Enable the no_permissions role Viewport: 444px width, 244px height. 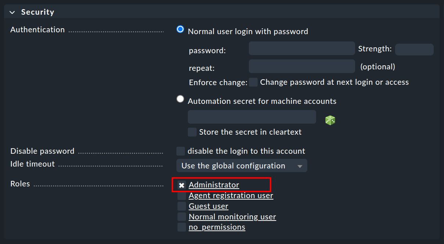click(182, 227)
